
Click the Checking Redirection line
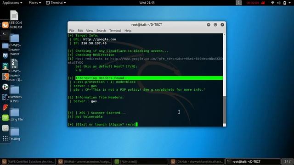tap(91, 55)
